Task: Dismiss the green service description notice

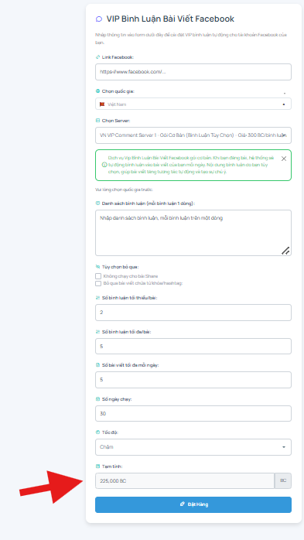Action: [x=284, y=159]
